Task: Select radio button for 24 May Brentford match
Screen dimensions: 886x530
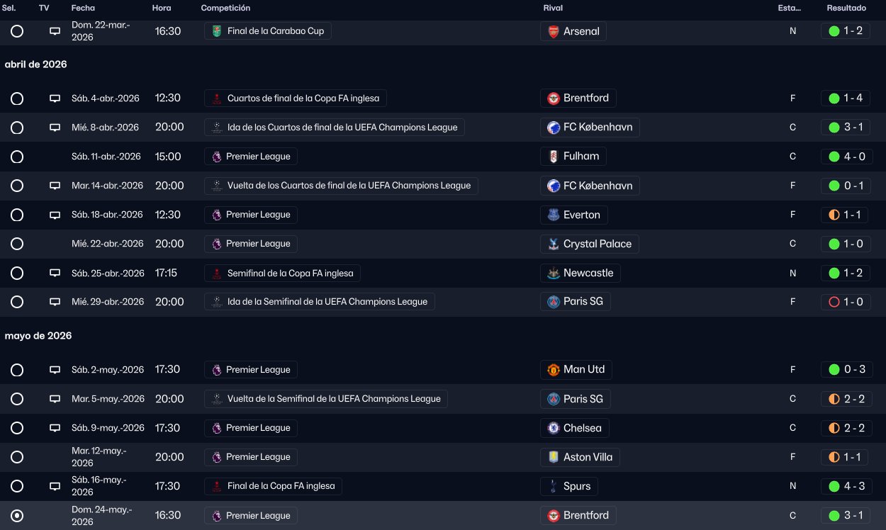Action: [17, 516]
